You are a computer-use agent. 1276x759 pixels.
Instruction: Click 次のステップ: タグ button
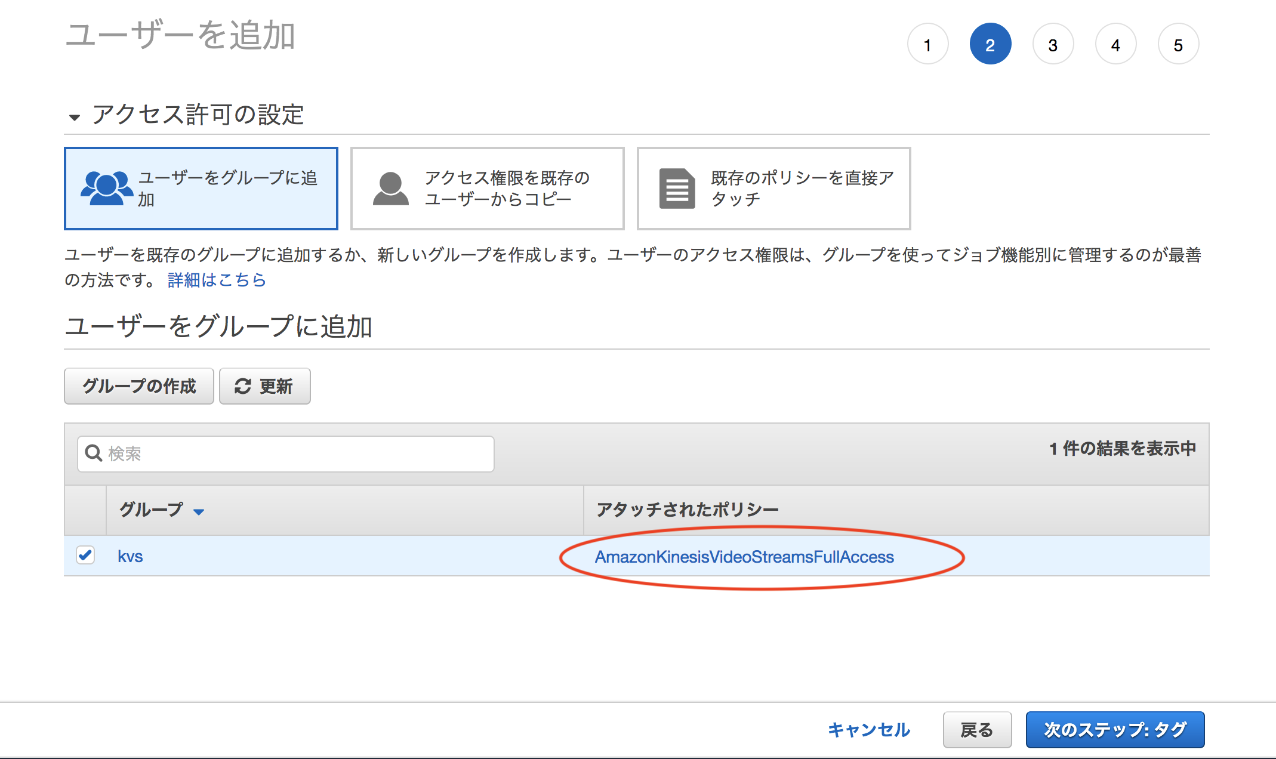1114,730
